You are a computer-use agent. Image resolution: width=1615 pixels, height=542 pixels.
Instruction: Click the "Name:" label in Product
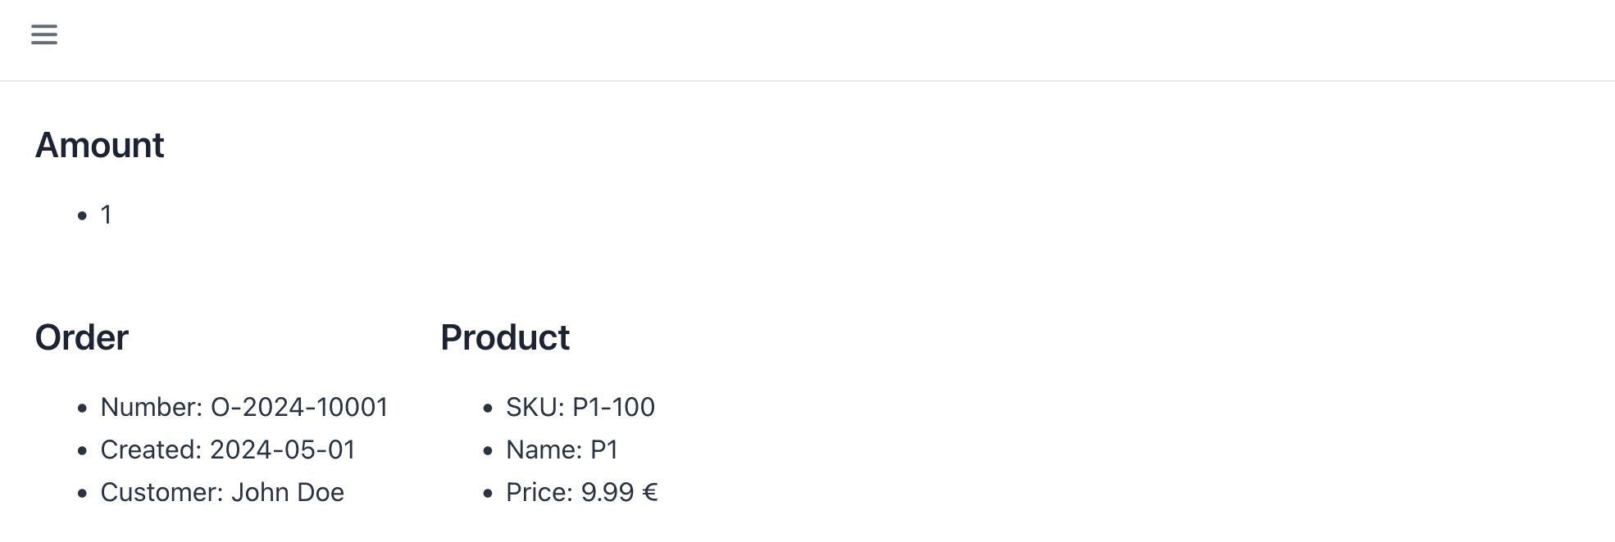coord(544,450)
